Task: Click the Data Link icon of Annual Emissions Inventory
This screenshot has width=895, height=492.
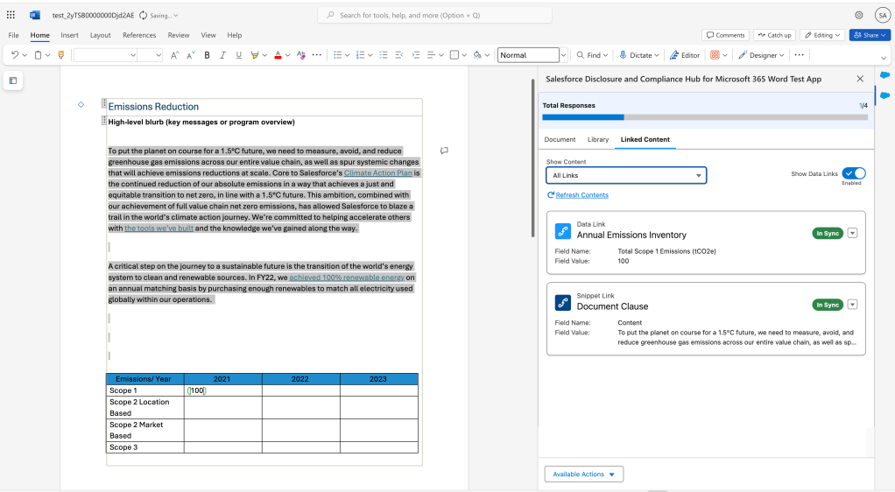Action: 563,230
